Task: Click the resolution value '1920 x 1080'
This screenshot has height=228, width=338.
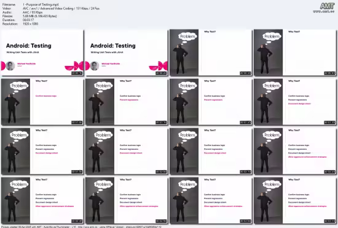Action: pyautogui.click(x=30, y=24)
